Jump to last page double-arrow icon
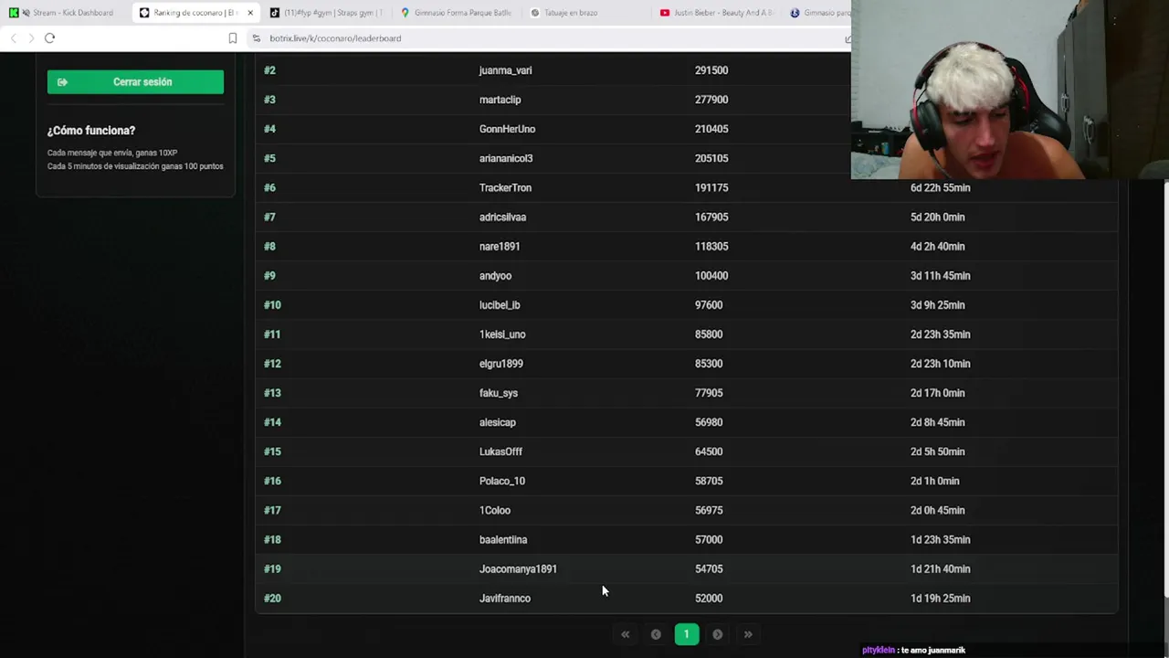Viewport: 1169px width, 658px height. coord(748,634)
